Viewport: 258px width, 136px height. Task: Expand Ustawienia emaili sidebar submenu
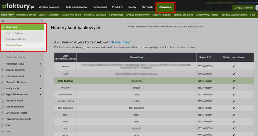pyautogui.click(x=41, y=76)
